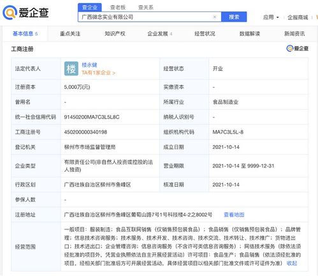Clear the search box with the x icon
The height and width of the screenshot is (276, 318).
pos(215,17)
